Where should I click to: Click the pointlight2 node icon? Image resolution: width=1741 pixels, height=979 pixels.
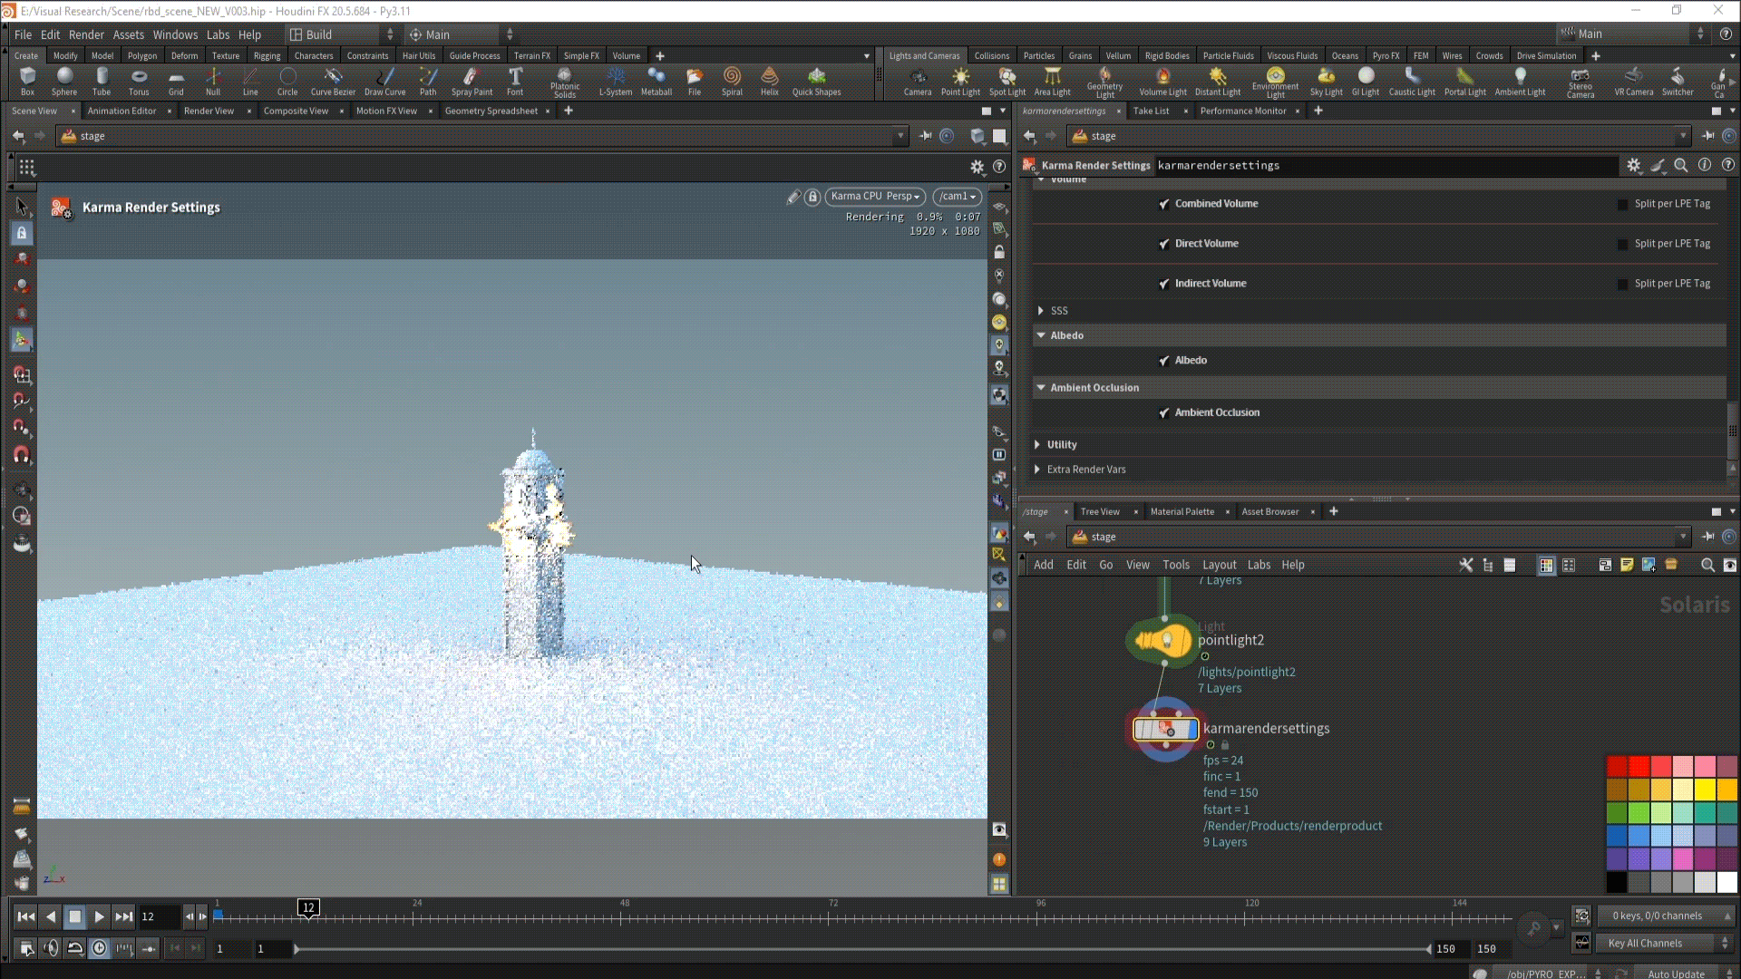(1164, 641)
